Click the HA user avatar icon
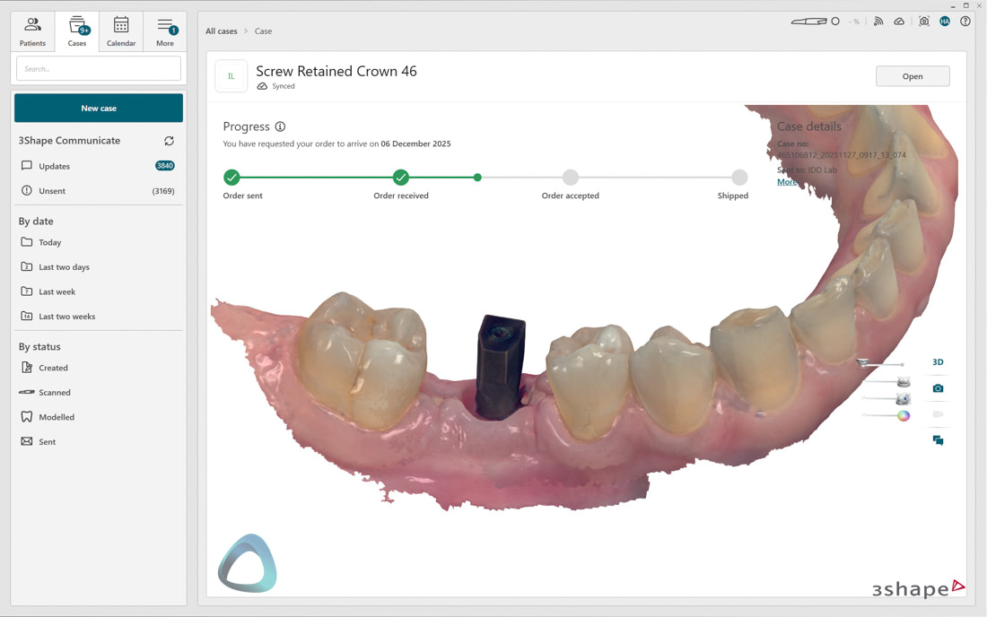This screenshot has height=617, width=987. (945, 21)
